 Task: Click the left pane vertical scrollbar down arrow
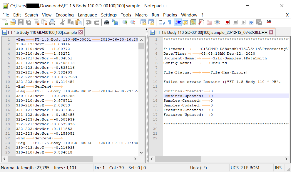coord(141,153)
